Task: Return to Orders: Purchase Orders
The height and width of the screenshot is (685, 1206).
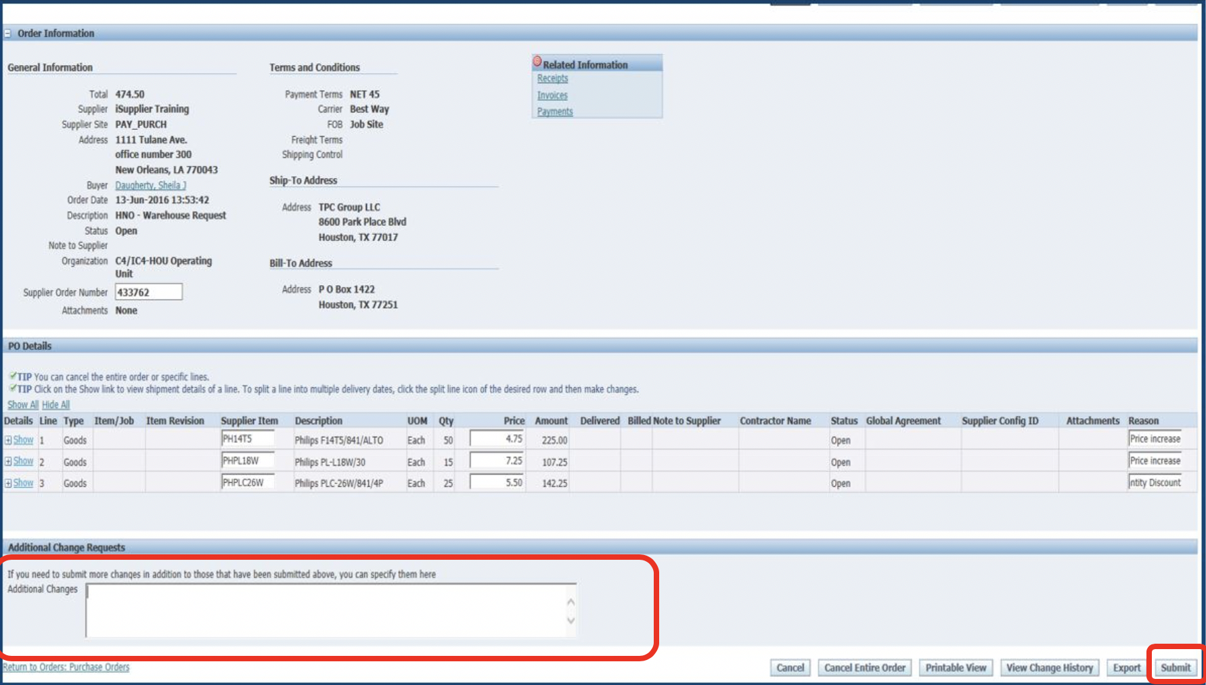Action: click(x=66, y=667)
